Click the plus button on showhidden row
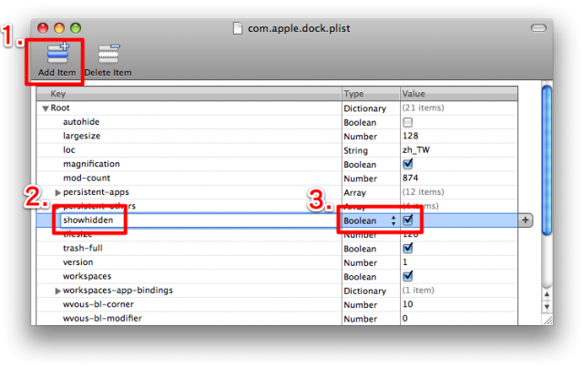 click(525, 220)
